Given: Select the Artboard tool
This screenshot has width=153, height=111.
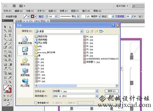Looking at the screenshot, I should (5, 77).
